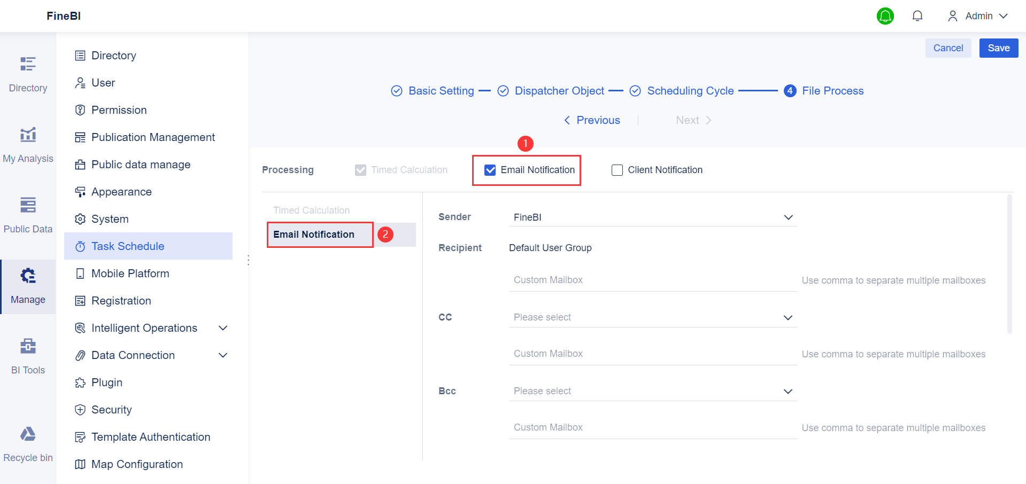Click the Save button

[999, 48]
